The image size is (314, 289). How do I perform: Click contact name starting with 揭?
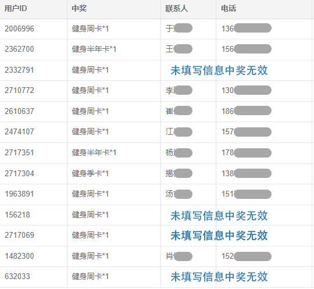179,173
